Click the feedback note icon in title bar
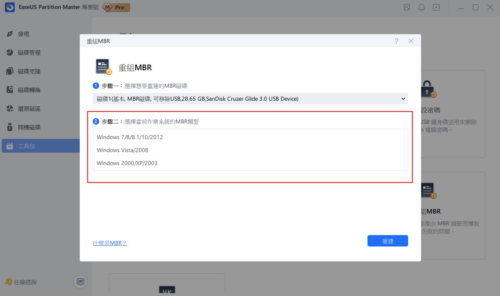The height and width of the screenshot is (296, 500). (x=407, y=7)
